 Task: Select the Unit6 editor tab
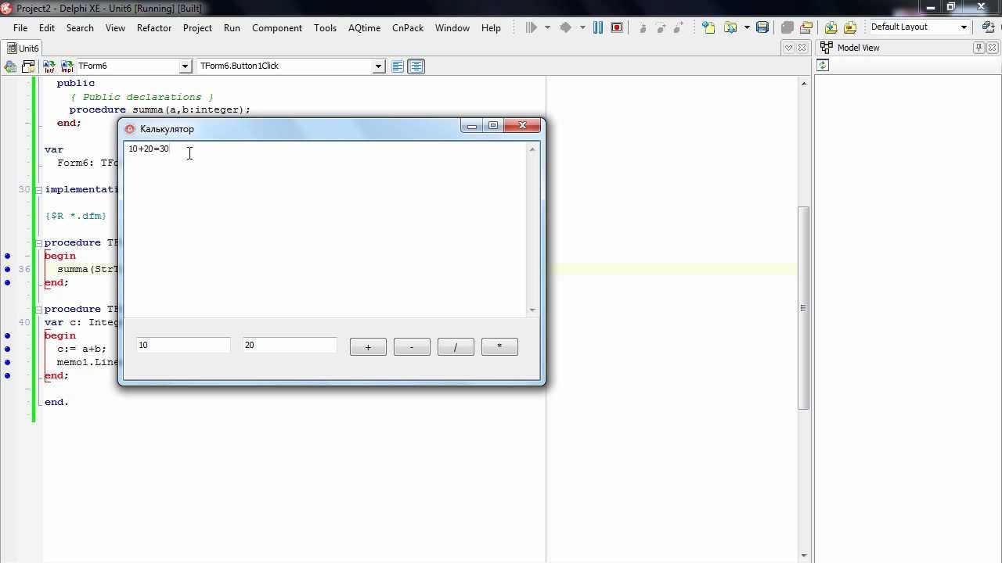[x=22, y=48]
